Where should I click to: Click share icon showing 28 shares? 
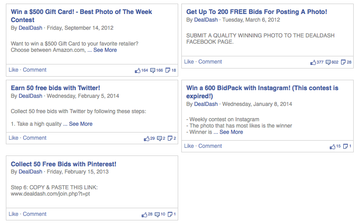point(343,62)
